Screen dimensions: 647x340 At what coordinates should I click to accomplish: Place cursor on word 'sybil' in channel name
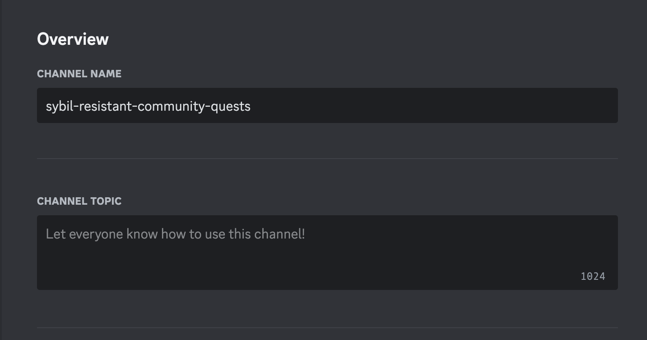(59, 106)
